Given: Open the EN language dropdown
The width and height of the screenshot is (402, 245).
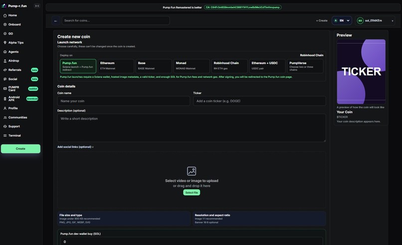Looking at the screenshot, I should (x=342, y=20).
